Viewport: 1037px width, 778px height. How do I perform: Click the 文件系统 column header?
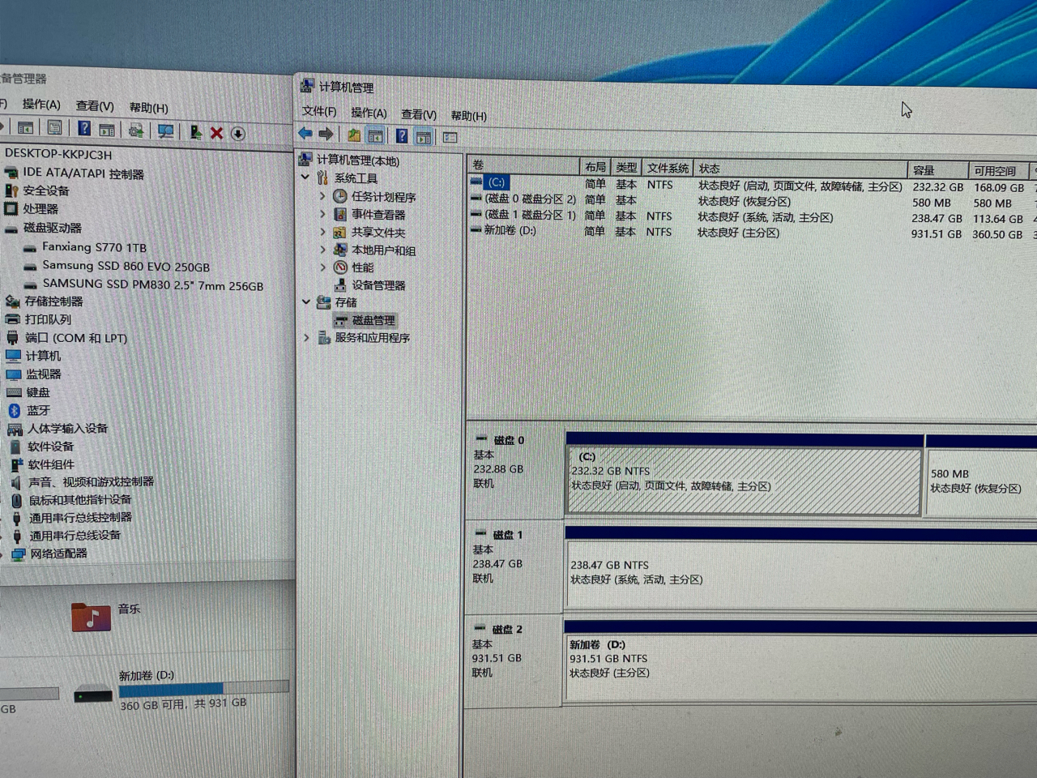tap(667, 168)
